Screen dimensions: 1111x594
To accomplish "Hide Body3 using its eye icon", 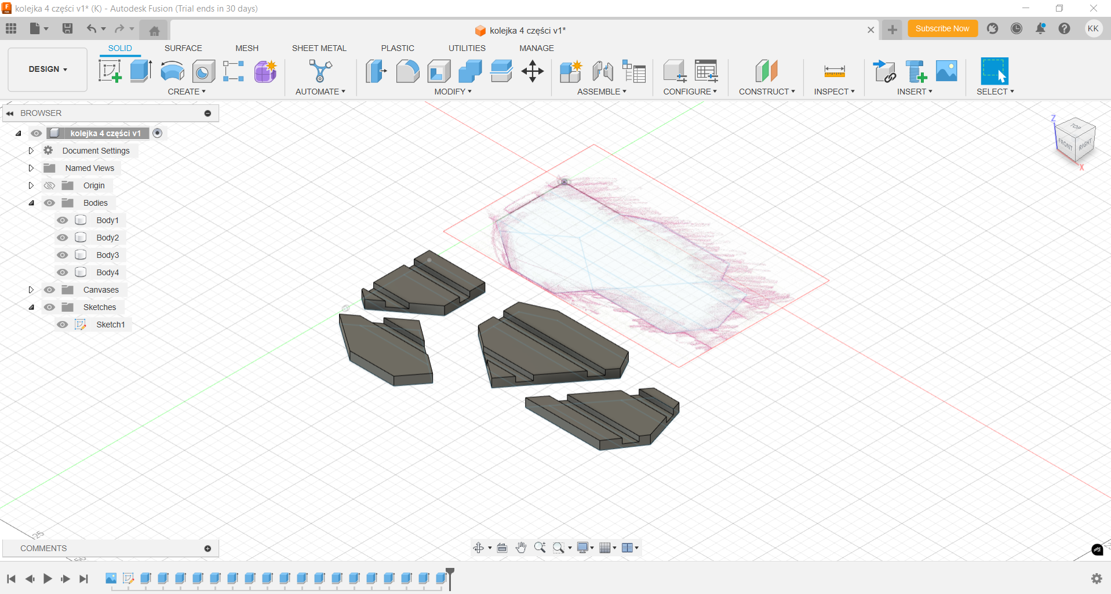I will pyautogui.click(x=63, y=255).
